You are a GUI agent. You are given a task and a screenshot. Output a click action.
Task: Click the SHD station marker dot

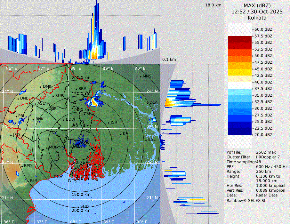(x=78, y=207)
